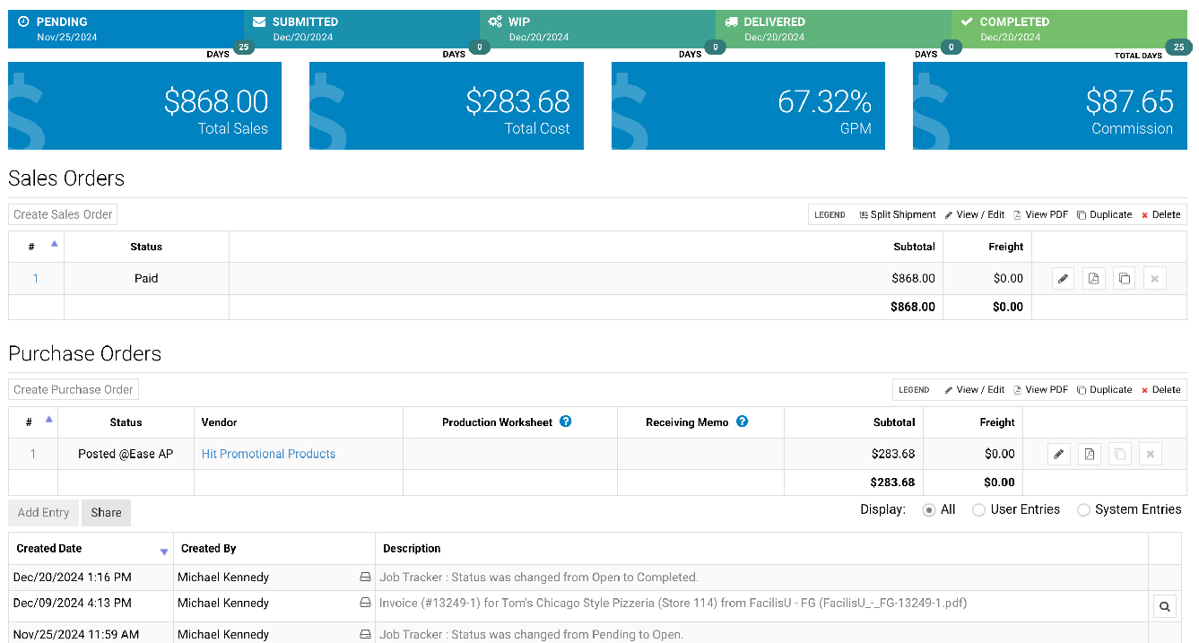Click Status header in Sales Orders table
Screen dimensions: 1199x643
point(146,247)
